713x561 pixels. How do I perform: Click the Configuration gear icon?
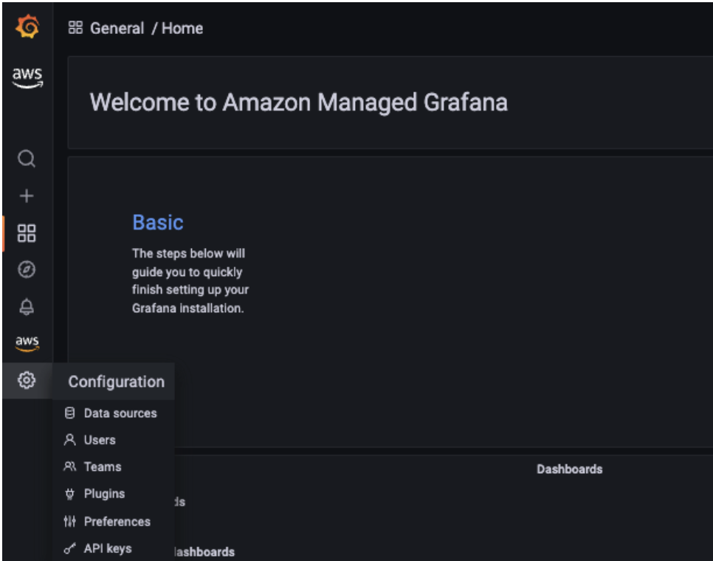click(x=27, y=379)
